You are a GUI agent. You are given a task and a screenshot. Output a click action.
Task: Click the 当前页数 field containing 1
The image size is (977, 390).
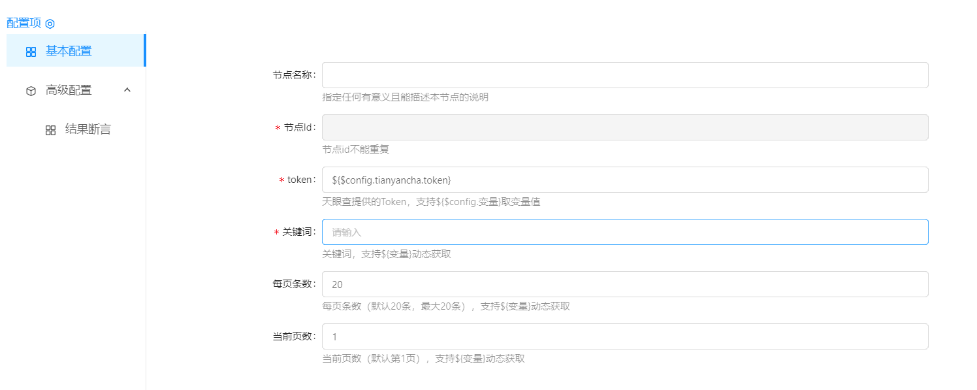pos(624,336)
